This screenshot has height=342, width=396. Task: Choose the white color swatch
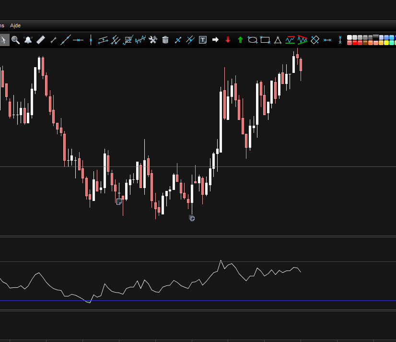[349, 37]
